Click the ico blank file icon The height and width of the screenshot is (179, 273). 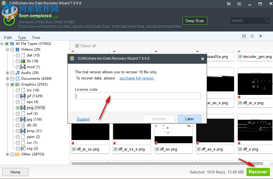[x=23, y=90]
